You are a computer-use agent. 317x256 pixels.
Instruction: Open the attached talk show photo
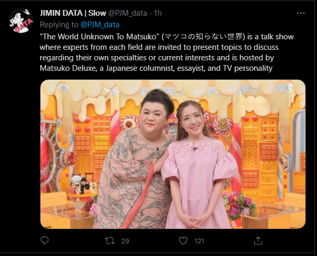tap(173, 154)
